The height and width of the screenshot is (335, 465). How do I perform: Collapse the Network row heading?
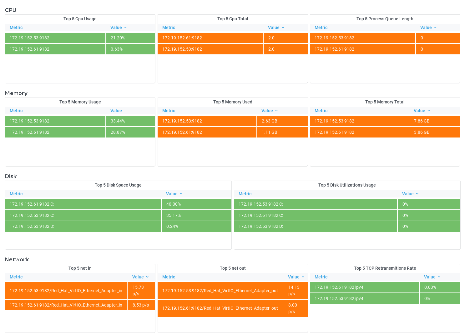pos(17,259)
